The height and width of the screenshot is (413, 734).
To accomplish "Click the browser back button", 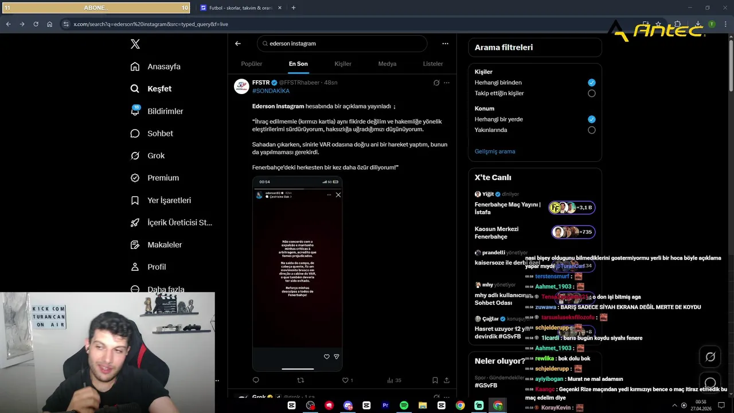I will [8, 24].
